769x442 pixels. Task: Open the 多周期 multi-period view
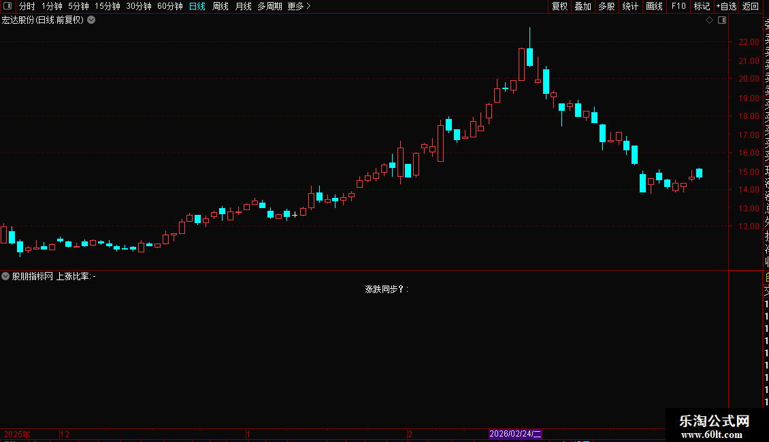pyautogui.click(x=269, y=6)
